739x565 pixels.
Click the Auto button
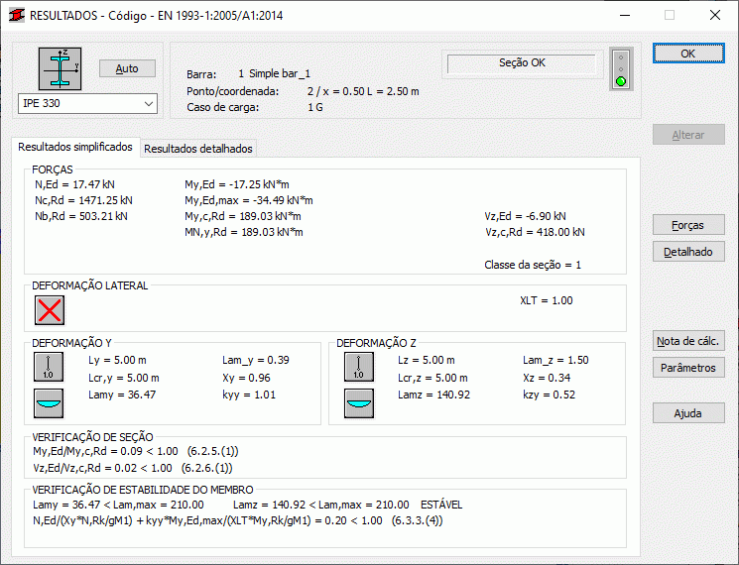(127, 68)
